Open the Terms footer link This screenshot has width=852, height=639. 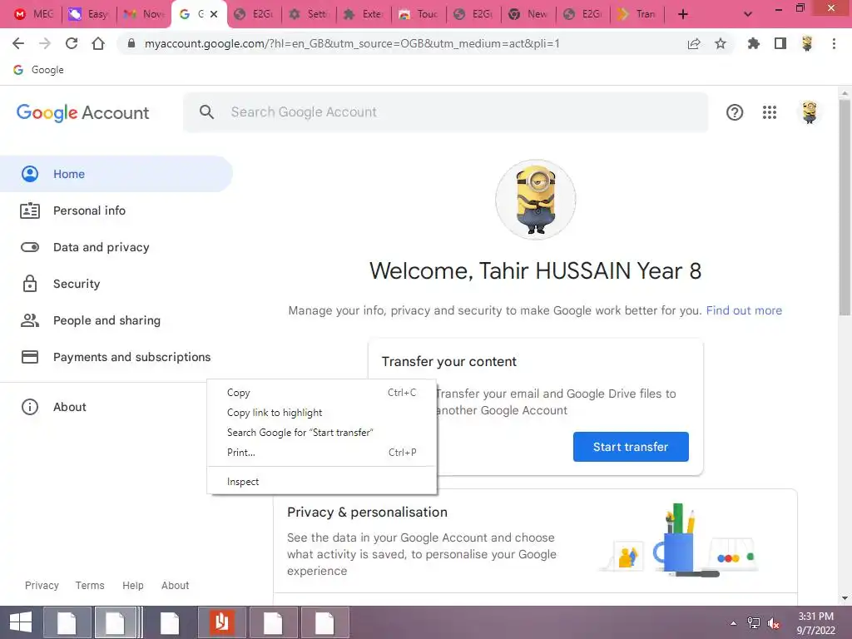(x=90, y=585)
